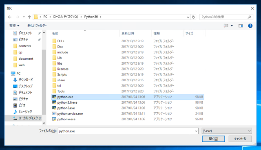Go back with the left arrow button
The width and height of the screenshot is (261, 150).
(10, 17)
